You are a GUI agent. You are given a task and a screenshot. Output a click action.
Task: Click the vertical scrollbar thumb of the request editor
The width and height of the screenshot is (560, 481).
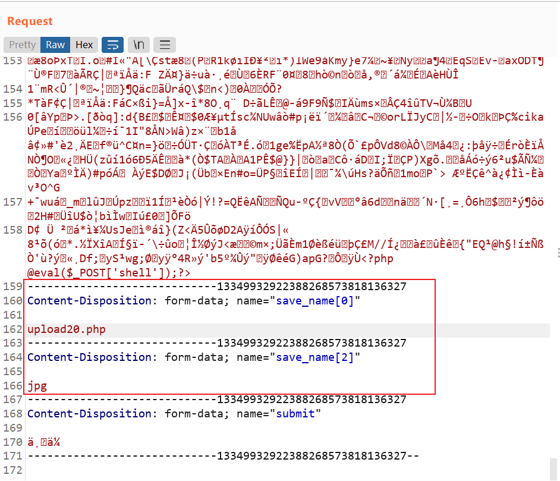(553, 469)
